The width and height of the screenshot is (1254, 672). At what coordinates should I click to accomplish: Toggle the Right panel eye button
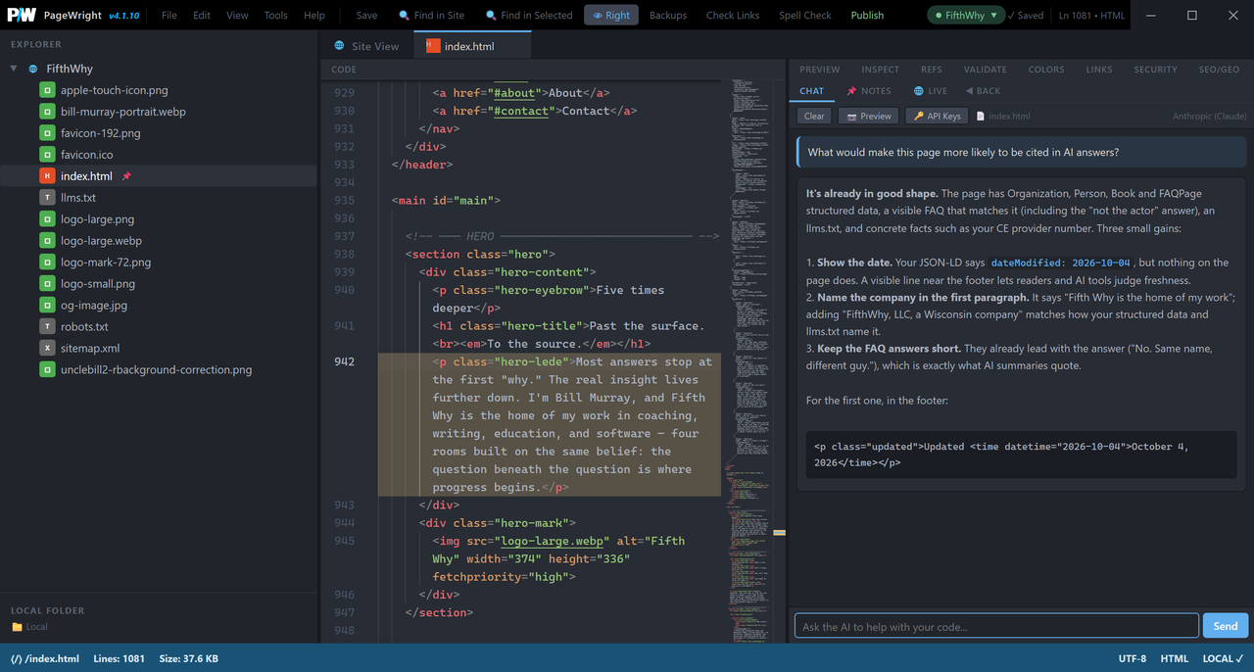click(611, 16)
